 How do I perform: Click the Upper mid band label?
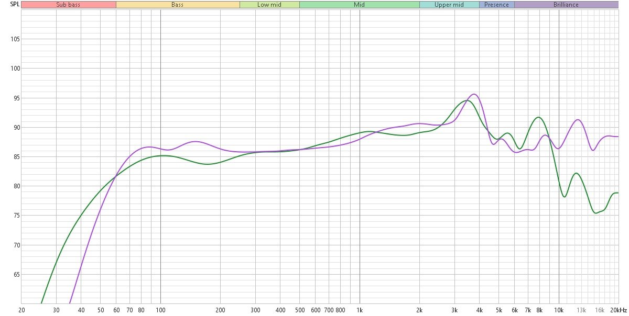click(449, 5)
